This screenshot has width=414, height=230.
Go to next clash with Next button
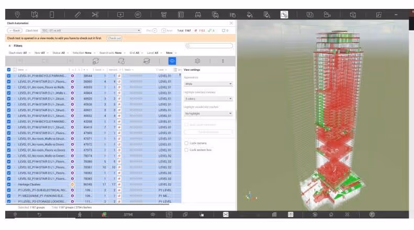(x=167, y=31)
